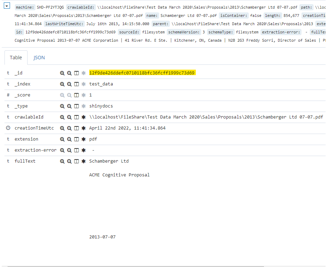
Task: Toggle extension column in table
Action: (x=76, y=139)
